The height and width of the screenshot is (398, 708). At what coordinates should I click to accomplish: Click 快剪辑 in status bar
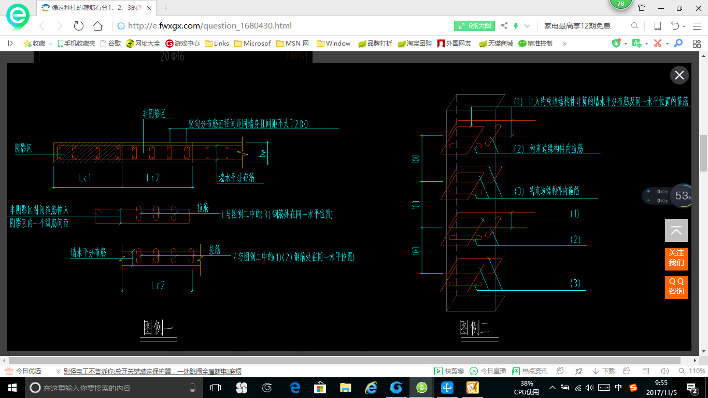pyautogui.click(x=448, y=371)
